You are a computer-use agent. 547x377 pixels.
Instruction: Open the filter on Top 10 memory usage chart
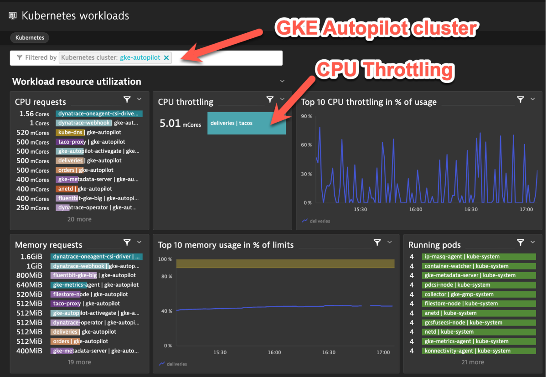point(377,242)
